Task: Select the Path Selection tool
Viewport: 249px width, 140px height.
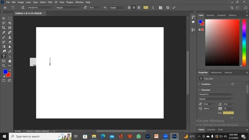Action: (x=10, y=56)
